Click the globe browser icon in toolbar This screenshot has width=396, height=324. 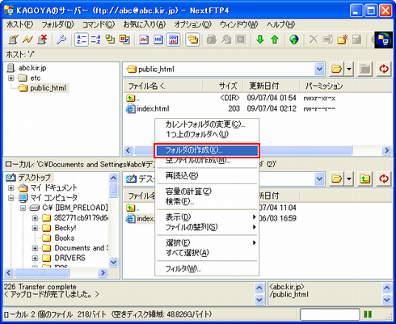pyautogui.click(x=294, y=40)
